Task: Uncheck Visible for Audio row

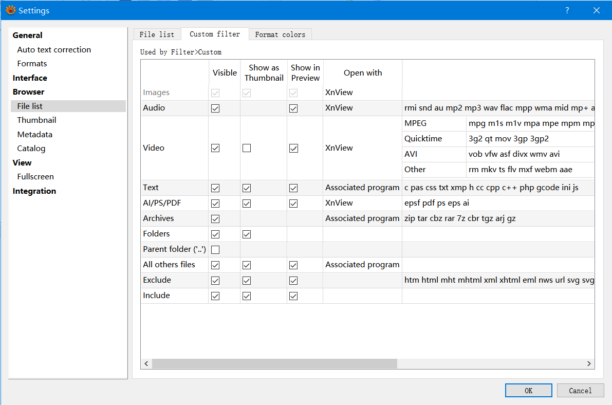Action: pos(215,108)
